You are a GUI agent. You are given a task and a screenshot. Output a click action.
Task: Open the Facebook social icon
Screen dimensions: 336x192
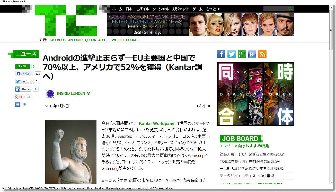tap(221, 54)
